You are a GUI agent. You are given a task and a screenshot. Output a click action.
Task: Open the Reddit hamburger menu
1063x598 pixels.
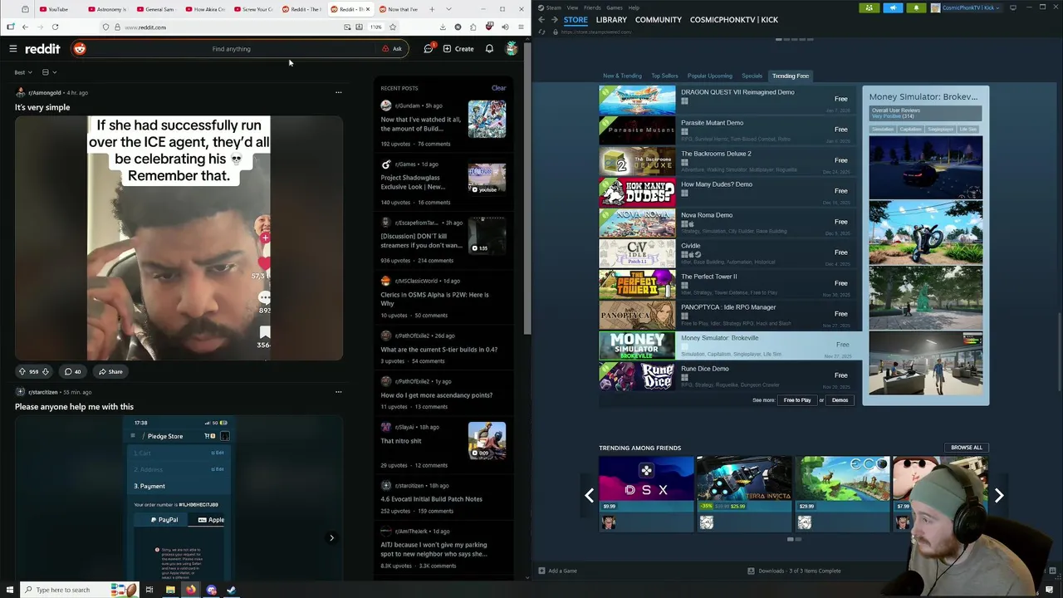point(13,49)
